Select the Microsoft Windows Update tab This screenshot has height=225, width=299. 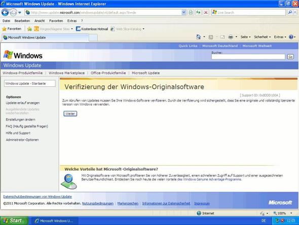pos(45,38)
